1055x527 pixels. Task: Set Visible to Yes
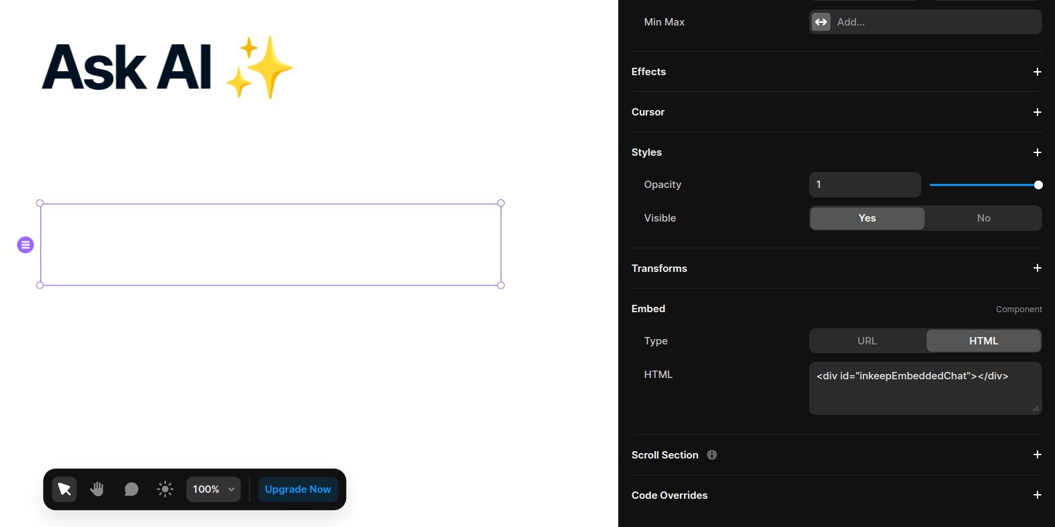click(867, 218)
